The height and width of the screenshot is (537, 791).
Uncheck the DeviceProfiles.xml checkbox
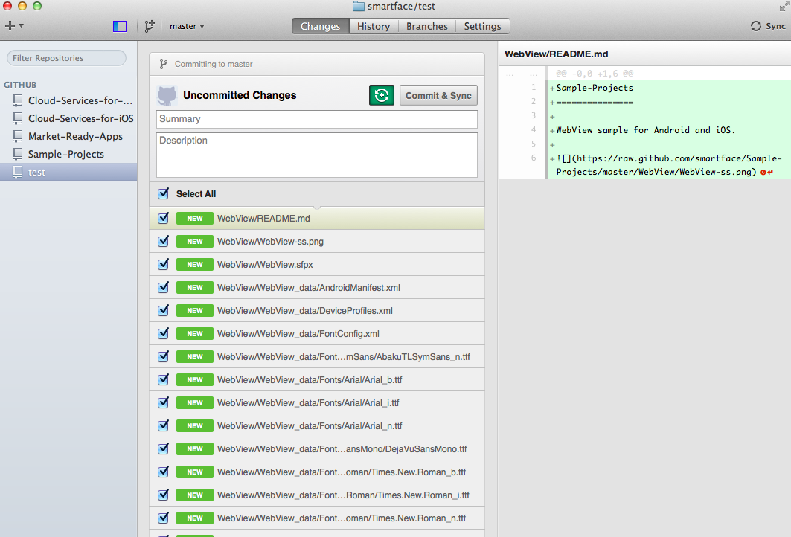pos(163,310)
